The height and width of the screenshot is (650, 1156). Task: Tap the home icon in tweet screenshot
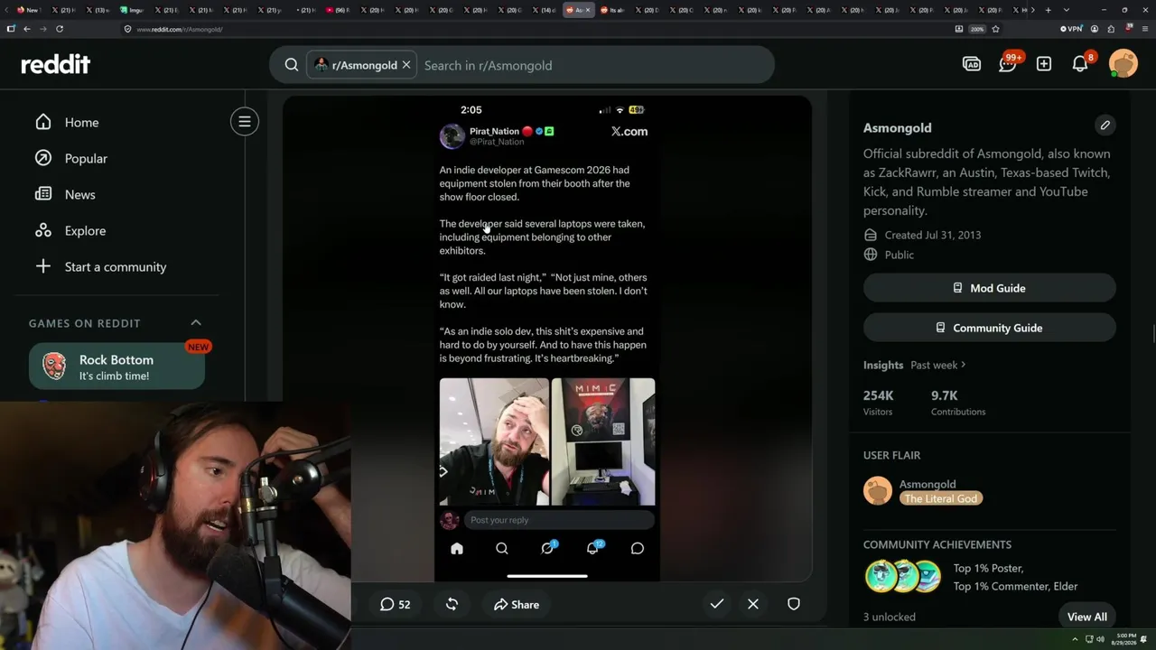[x=457, y=548]
